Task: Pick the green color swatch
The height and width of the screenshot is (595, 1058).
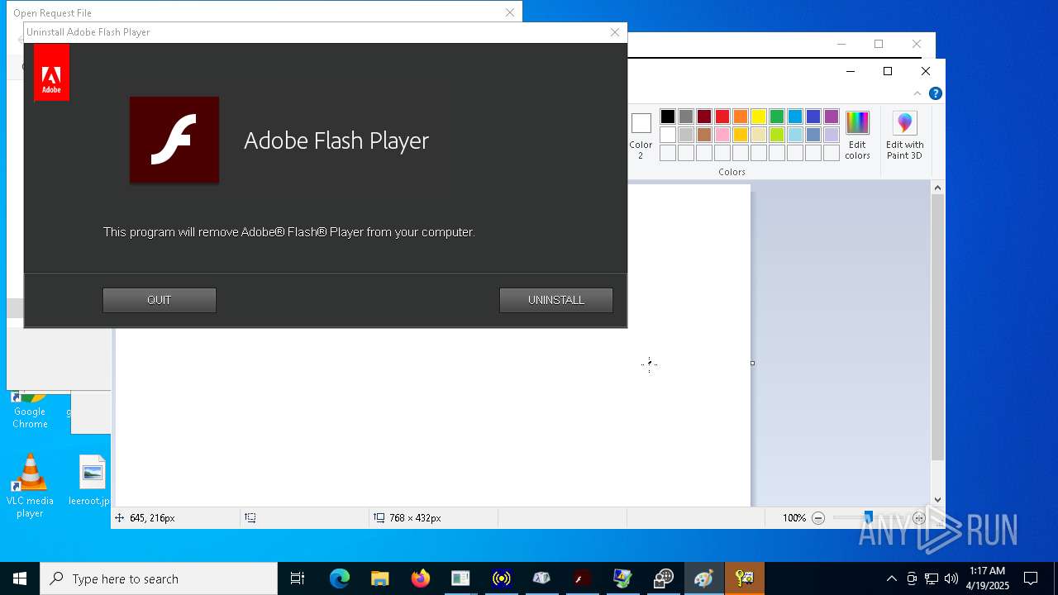Action: click(x=777, y=117)
